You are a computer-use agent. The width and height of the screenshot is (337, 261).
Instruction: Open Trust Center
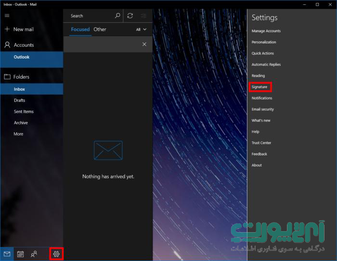[261, 143]
